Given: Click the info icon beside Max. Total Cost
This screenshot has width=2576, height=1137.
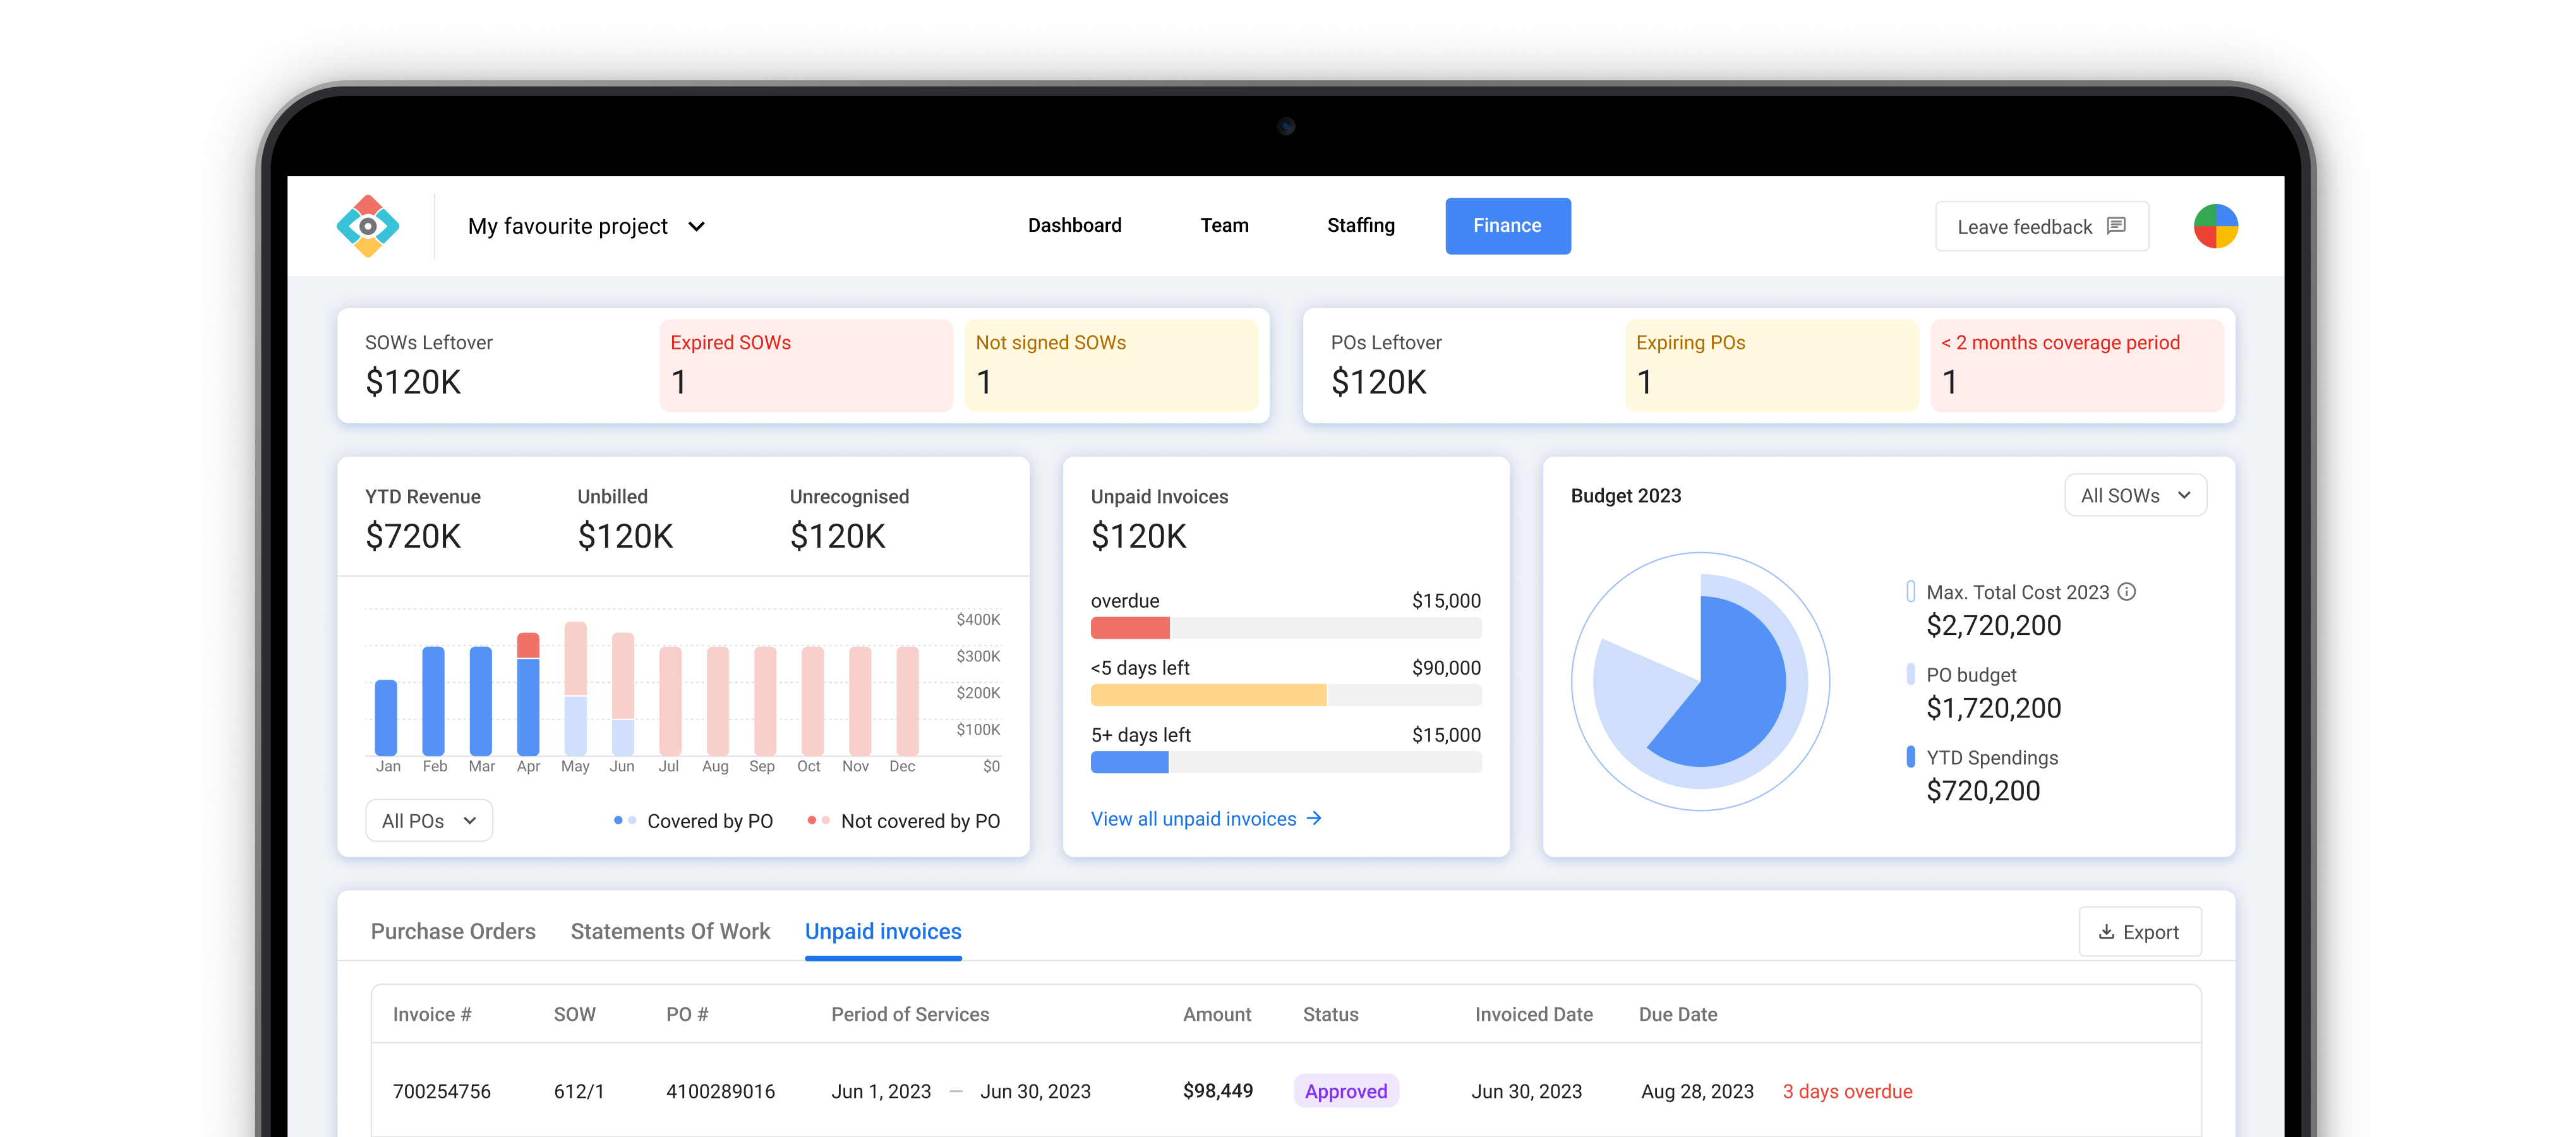Looking at the screenshot, I should [2127, 592].
